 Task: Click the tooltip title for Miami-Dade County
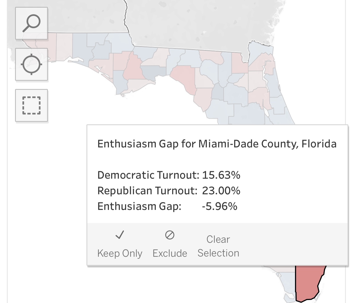[217, 144]
